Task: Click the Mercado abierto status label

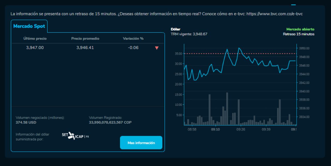Action: [x=300, y=29]
